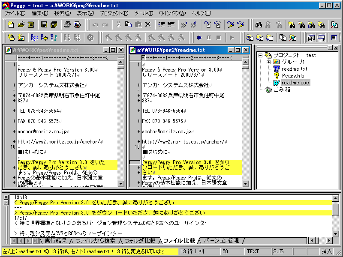Toggle the project pane view button

311,38
